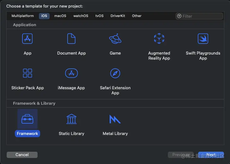Switch to the macOS tab
The width and height of the screenshot is (230, 164).
pyautogui.click(x=60, y=16)
